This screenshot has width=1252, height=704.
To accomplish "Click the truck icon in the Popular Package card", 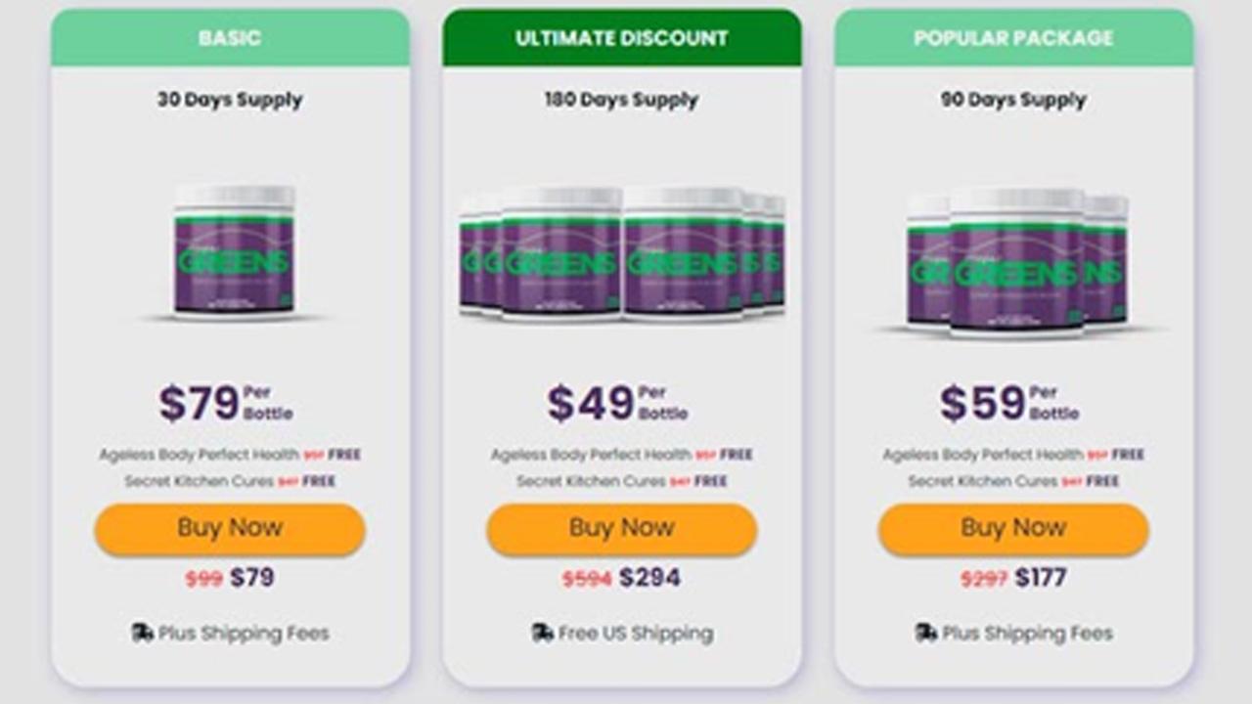I will tap(925, 633).
